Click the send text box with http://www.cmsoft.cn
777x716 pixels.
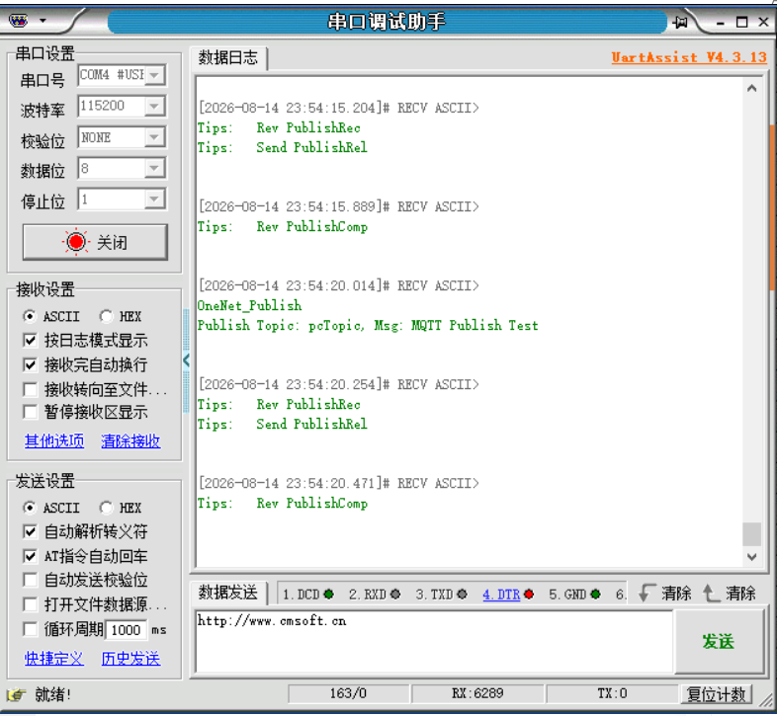click(435, 641)
